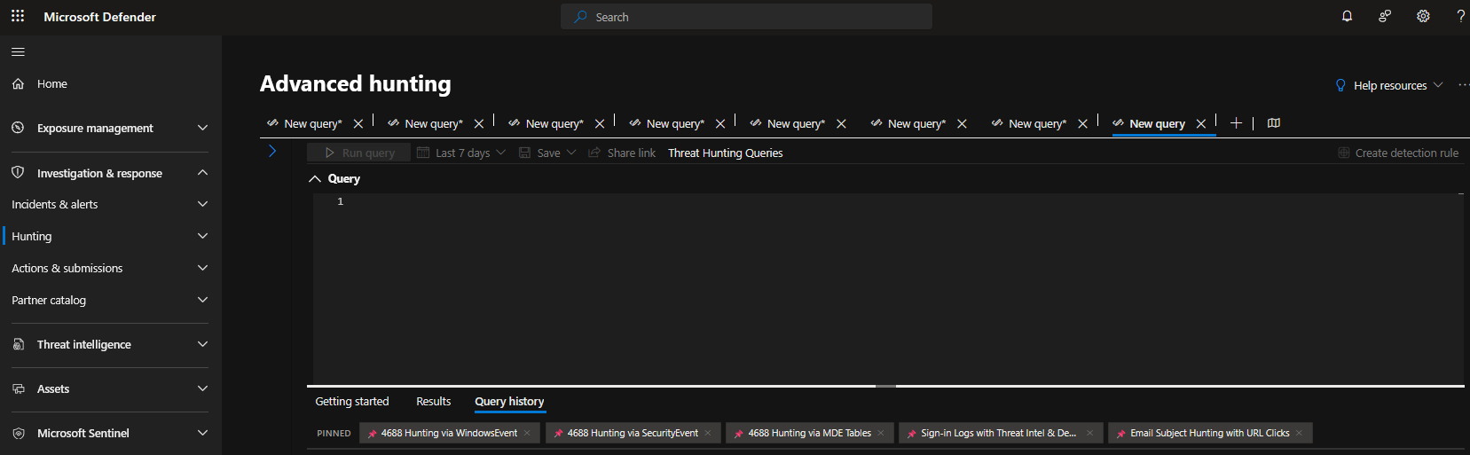Click the Threat intelligence sidebar icon
The image size is (1470, 455).
pos(18,344)
